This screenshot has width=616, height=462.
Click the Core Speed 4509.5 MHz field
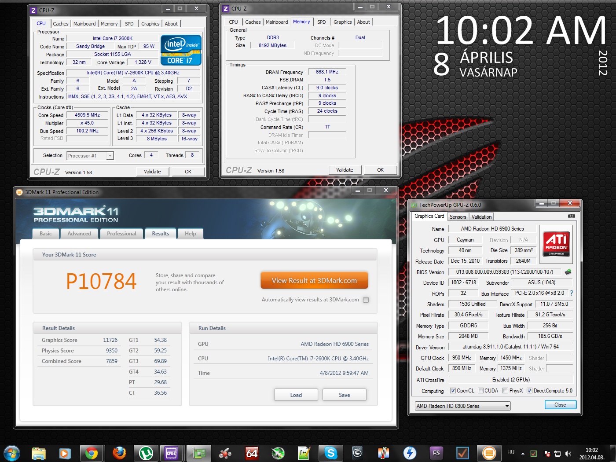(x=87, y=115)
